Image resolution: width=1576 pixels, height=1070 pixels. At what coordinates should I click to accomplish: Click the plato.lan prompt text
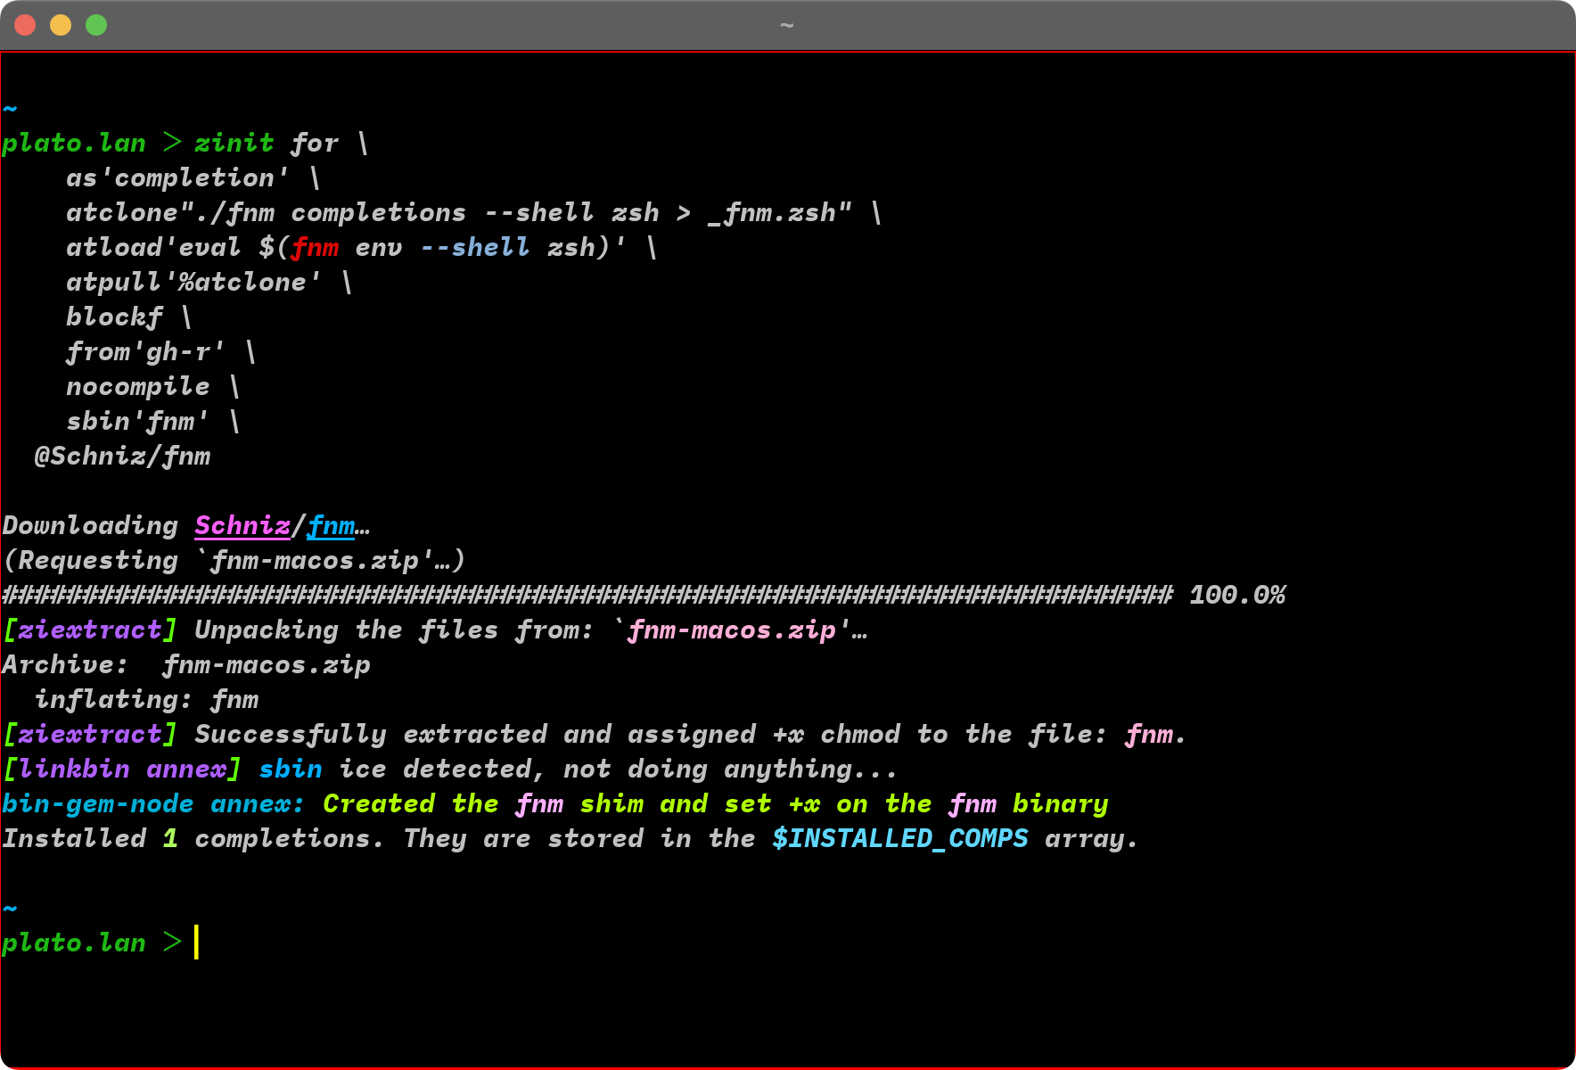click(75, 942)
